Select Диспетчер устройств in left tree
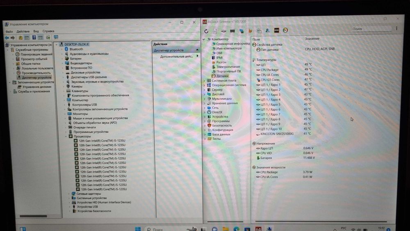410x231 pixels. point(36,78)
